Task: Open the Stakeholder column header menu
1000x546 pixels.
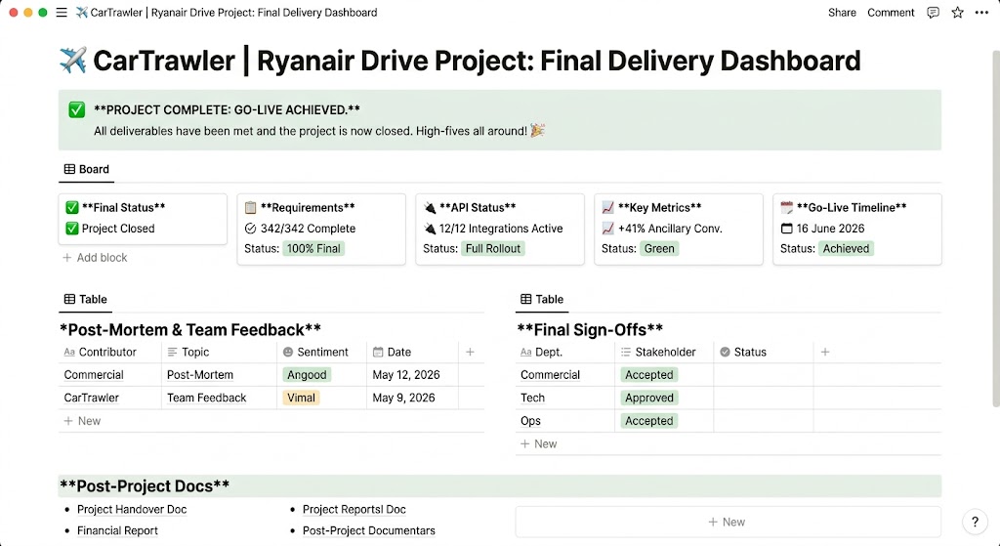Action: click(x=664, y=352)
